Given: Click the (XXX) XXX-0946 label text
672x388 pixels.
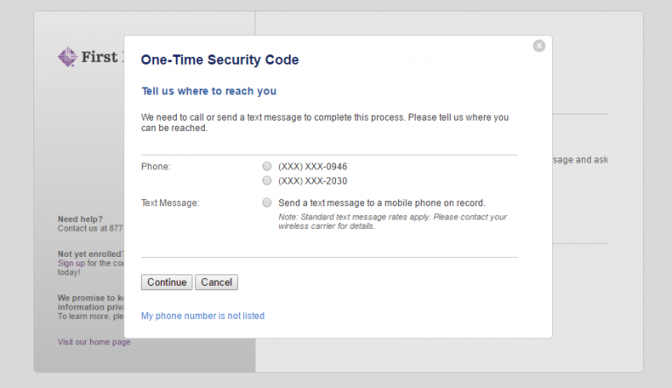Looking at the screenshot, I should (x=312, y=167).
